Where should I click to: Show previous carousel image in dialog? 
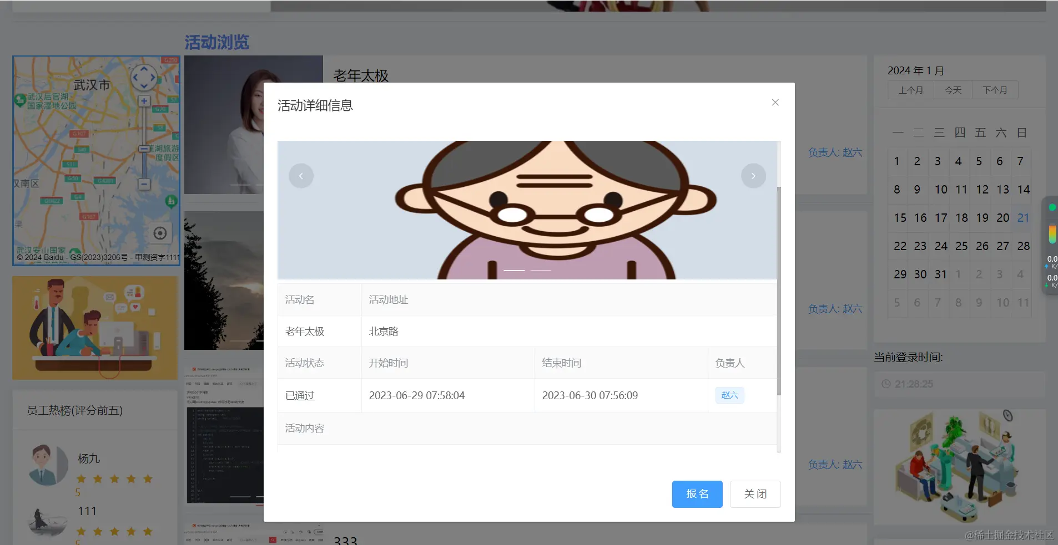coord(301,176)
